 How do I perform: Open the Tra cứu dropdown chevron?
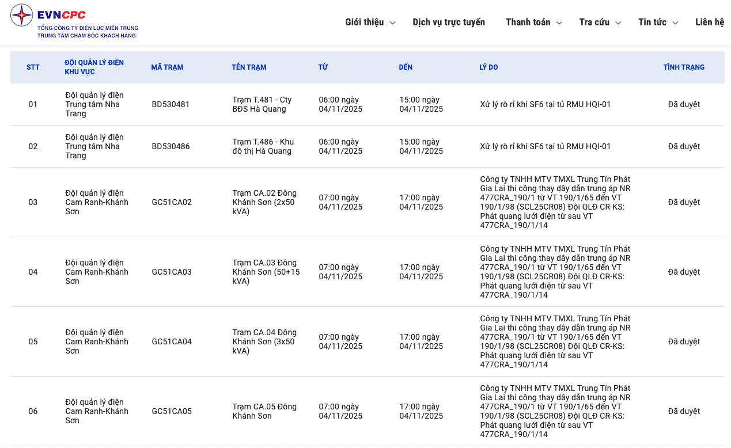point(618,23)
